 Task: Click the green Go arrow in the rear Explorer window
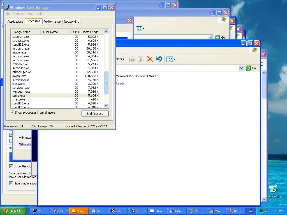tap(217, 37)
